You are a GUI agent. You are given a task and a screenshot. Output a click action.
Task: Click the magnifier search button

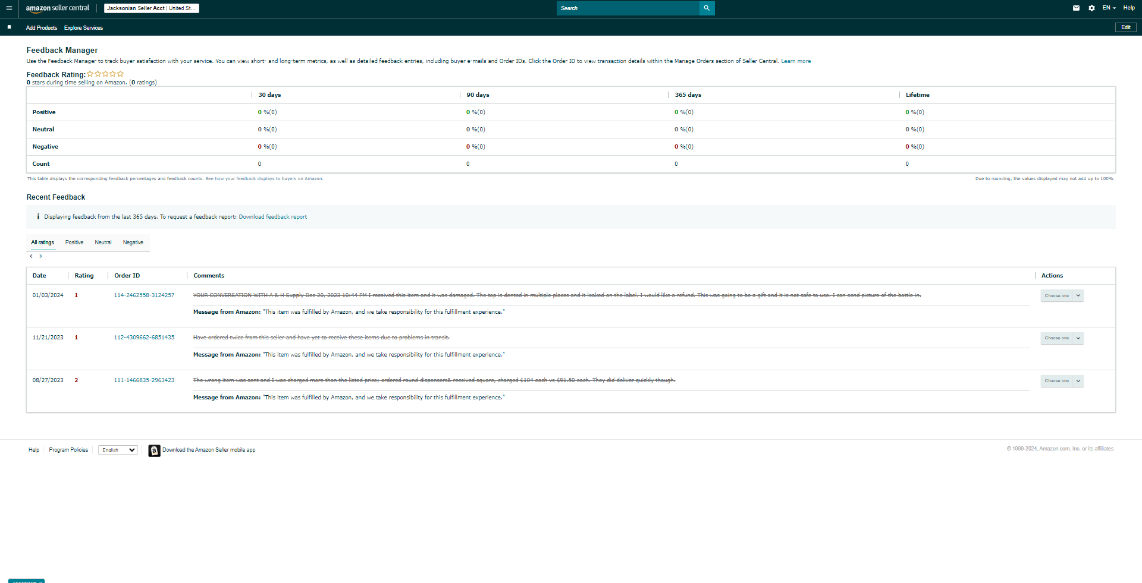(707, 8)
